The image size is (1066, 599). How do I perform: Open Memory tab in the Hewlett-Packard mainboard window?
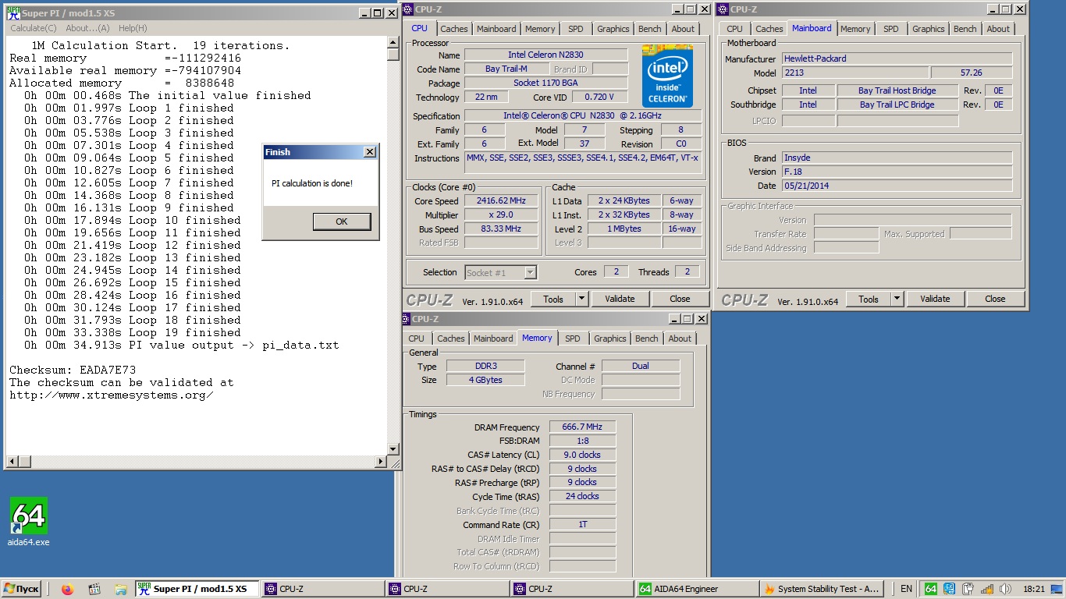[855, 29]
